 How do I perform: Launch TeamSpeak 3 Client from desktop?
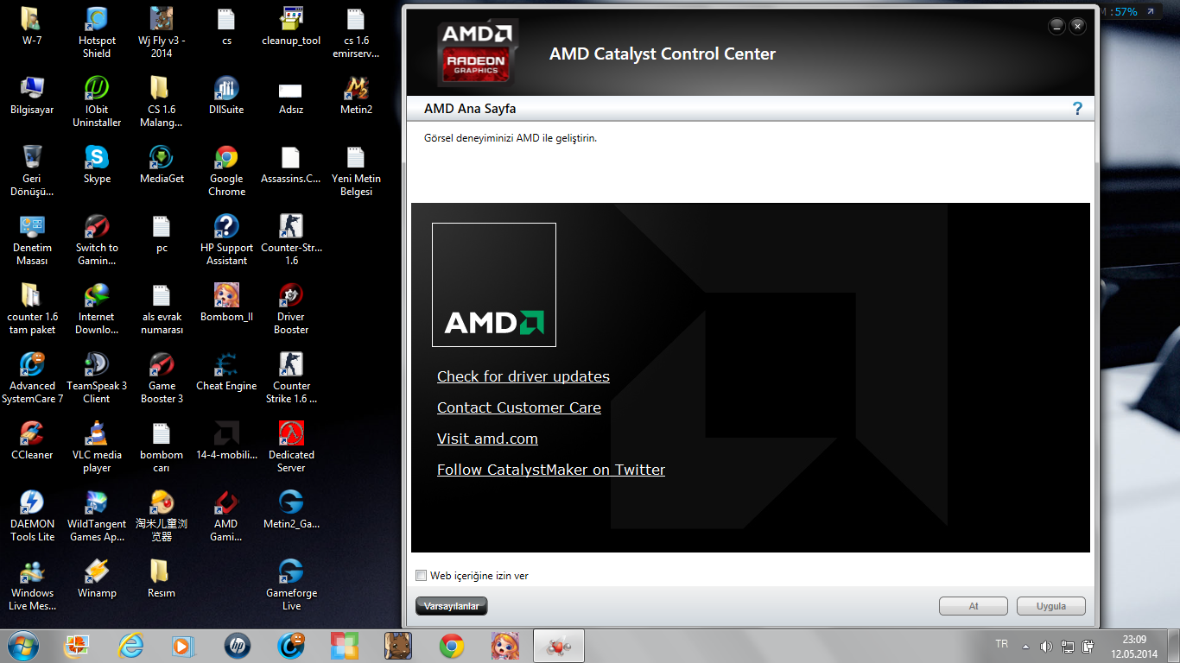coord(97,365)
